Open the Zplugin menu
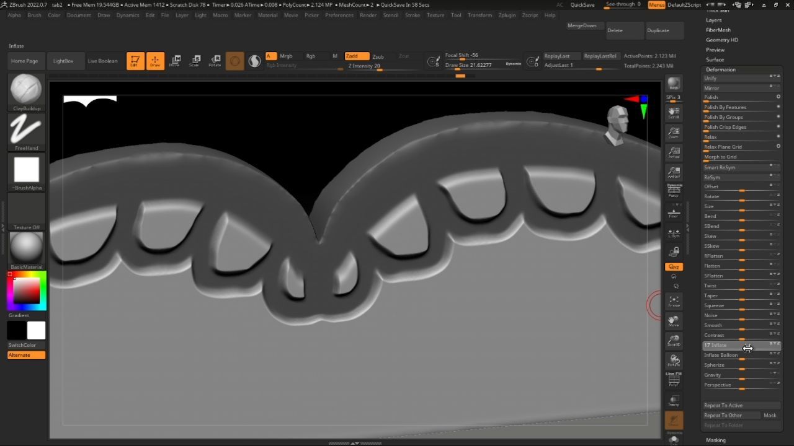The image size is (794, 446). 507,15
